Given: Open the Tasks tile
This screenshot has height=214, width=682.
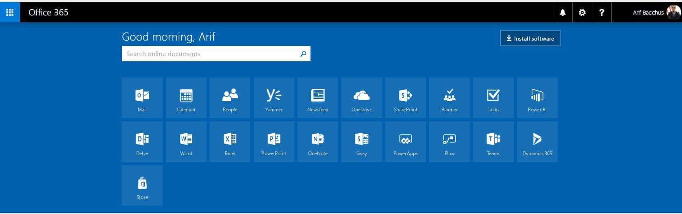Looking at the screenshot, I should (493, 98).
